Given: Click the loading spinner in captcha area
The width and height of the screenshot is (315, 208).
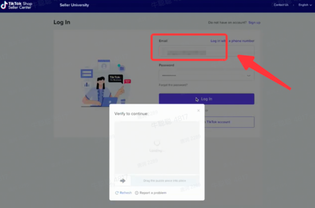Looking at the screenshot, I should [157, 143].
